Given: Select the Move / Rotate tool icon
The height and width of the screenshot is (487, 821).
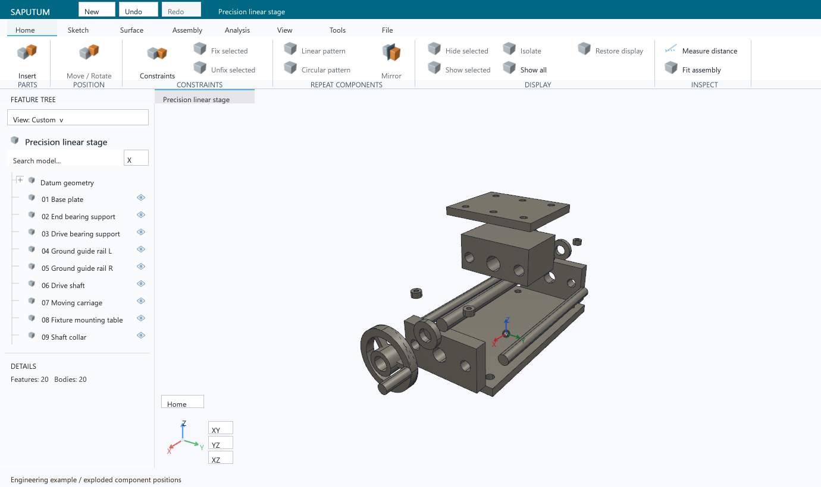Looking at the screenshot, I should click(89, 52).
